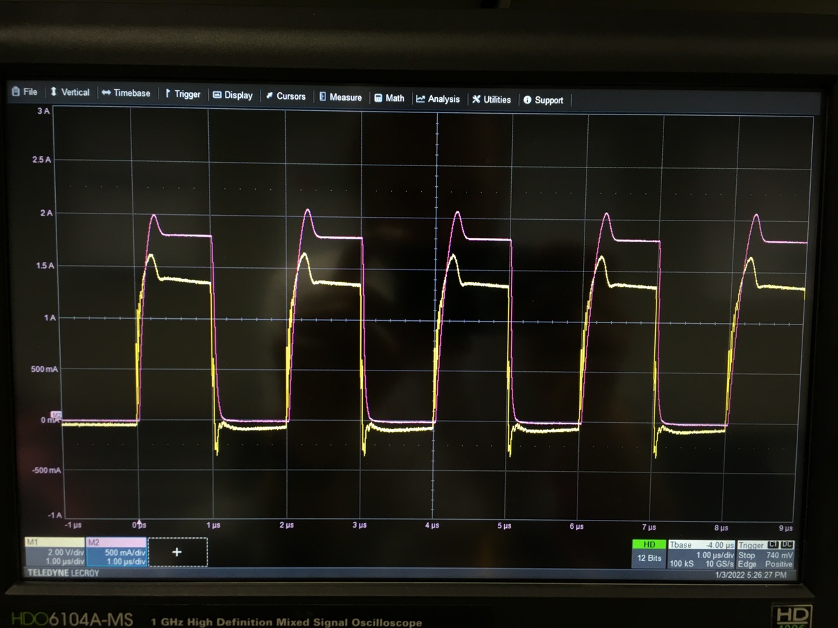Click the '4 µs' time axis label
This screenshot has width=838, height=628.
click(x=432, y=525)
